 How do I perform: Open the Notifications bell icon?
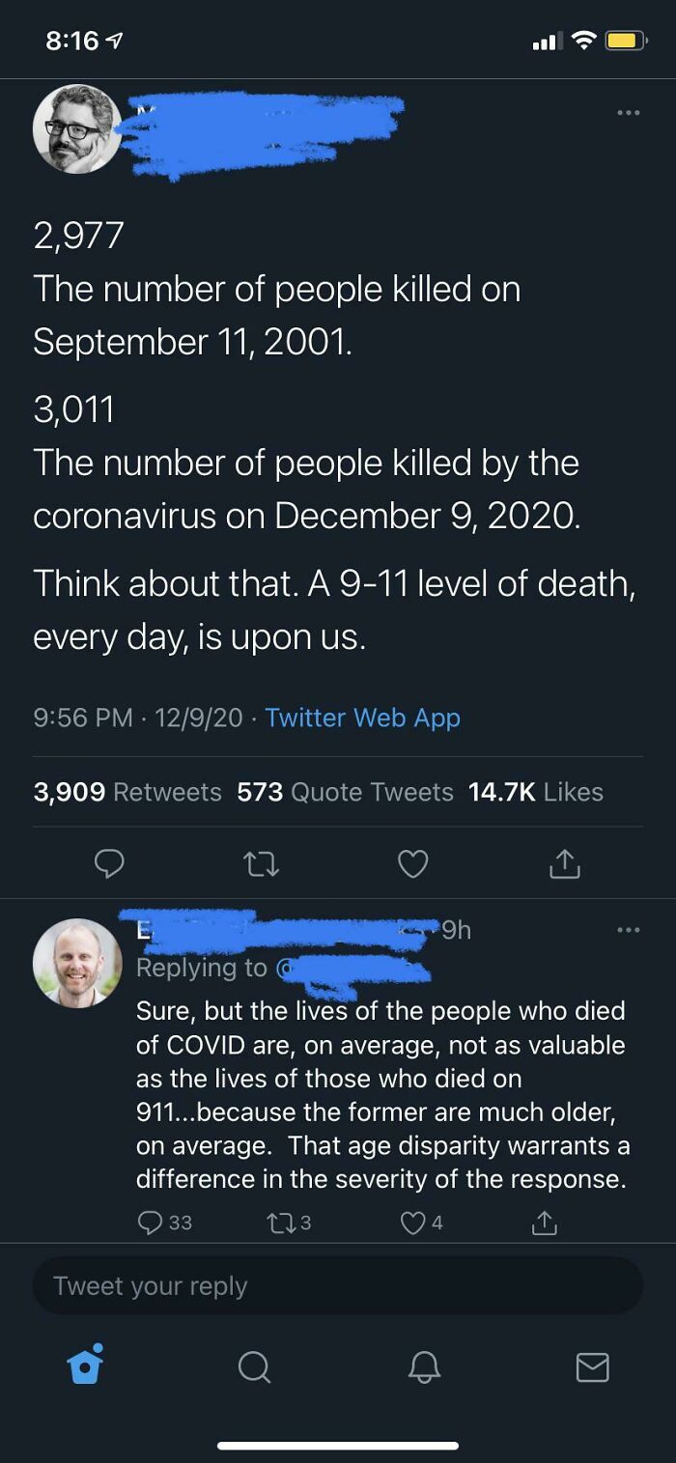(x=423, y=1365)
